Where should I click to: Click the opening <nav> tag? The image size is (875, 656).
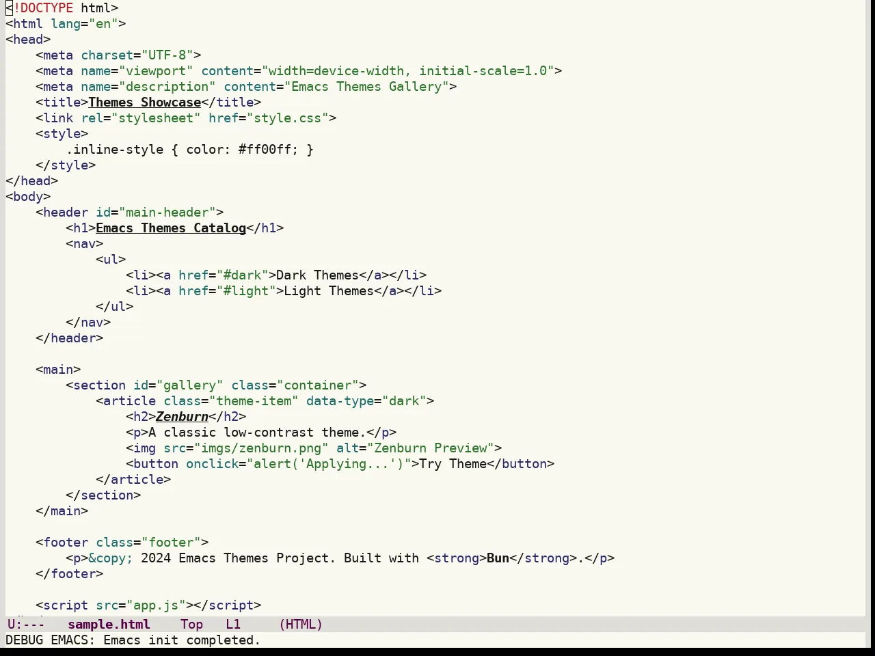[x=85, y=244]
